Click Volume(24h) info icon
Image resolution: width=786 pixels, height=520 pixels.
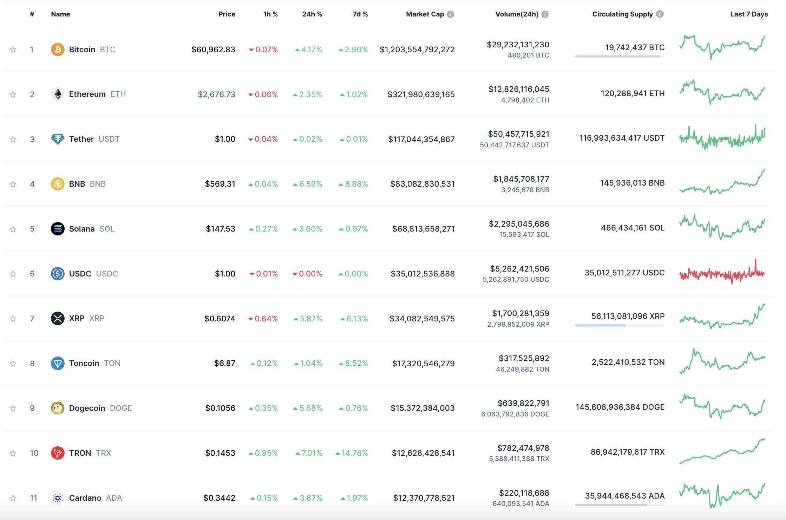pos(545,14)
